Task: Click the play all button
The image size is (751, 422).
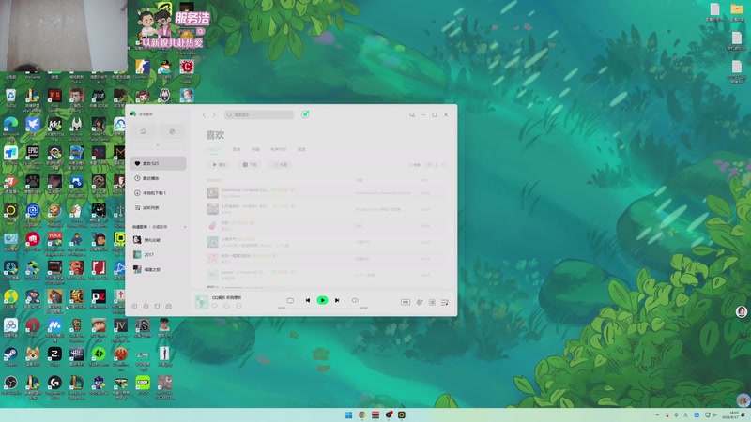Action: click(x=219, y=165)
